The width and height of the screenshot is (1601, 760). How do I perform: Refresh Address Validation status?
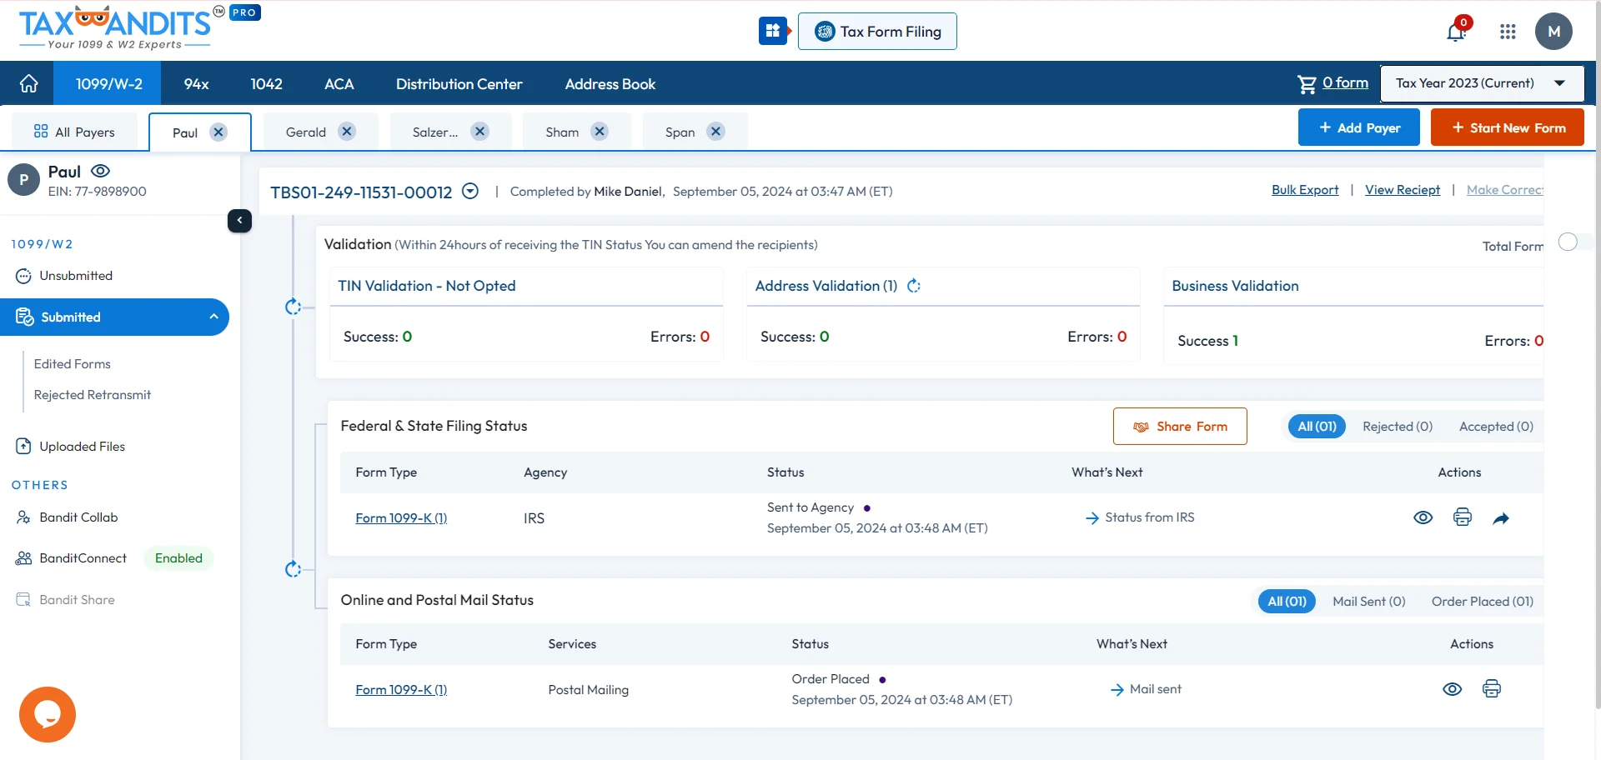click(x=914, y=286)
